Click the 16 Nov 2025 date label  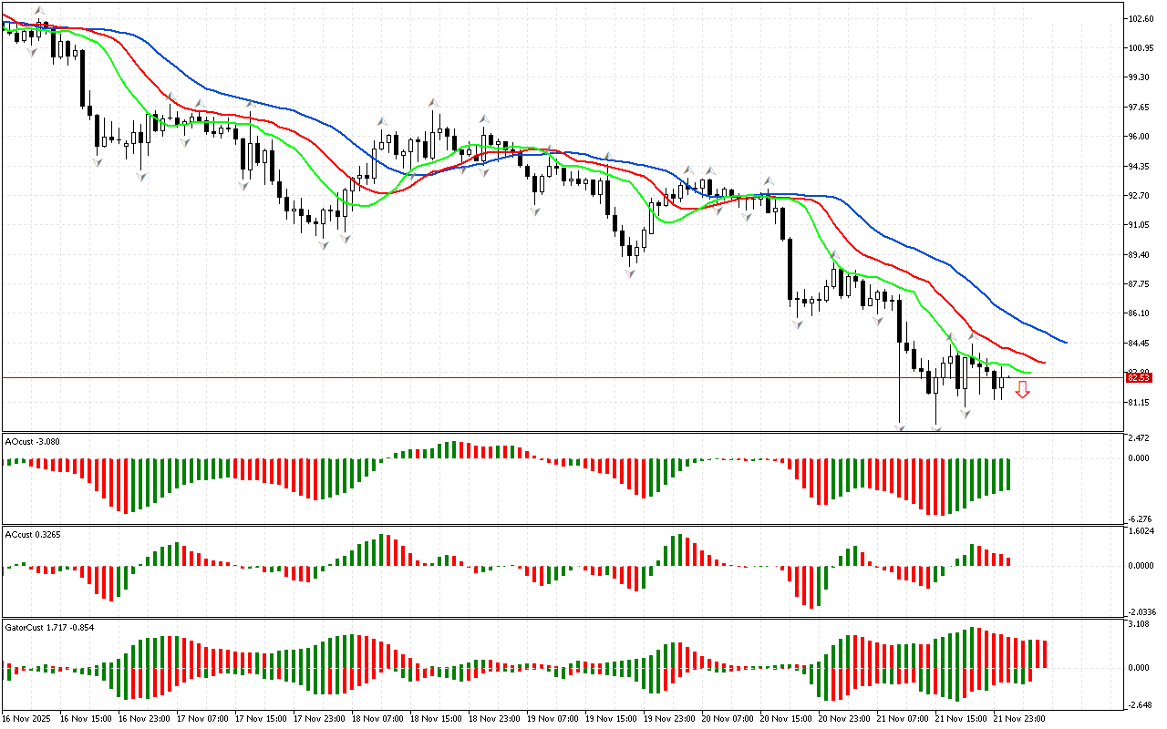(28, 718)
